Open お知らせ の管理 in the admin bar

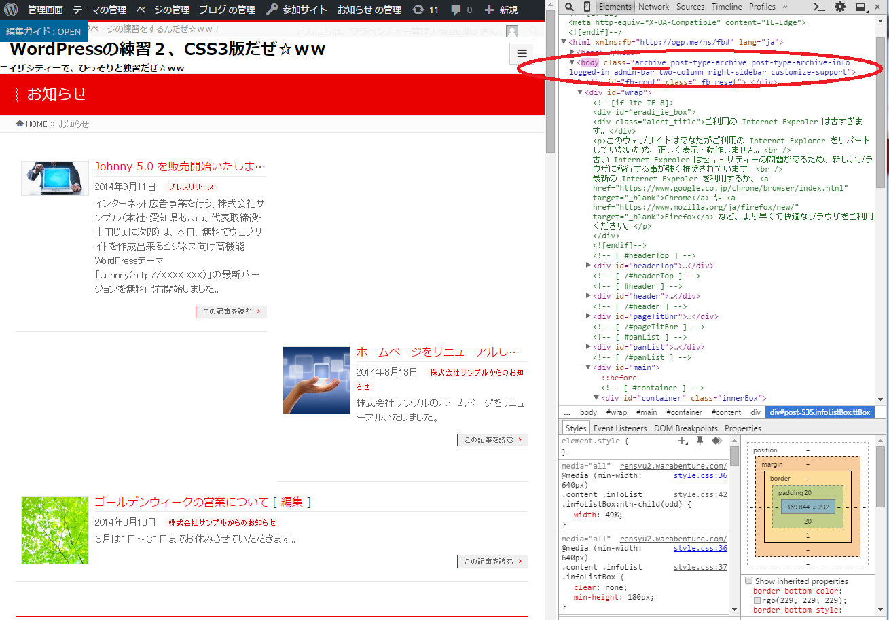click(369, 10)
